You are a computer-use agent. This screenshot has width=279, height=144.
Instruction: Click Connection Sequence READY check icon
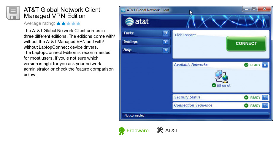coord(246,106)
